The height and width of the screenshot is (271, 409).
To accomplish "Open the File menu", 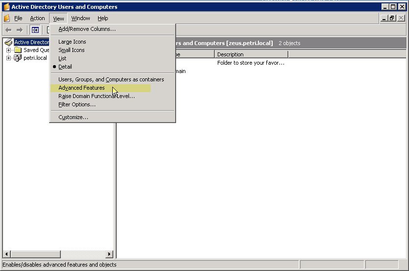I will tap(18, 18).
